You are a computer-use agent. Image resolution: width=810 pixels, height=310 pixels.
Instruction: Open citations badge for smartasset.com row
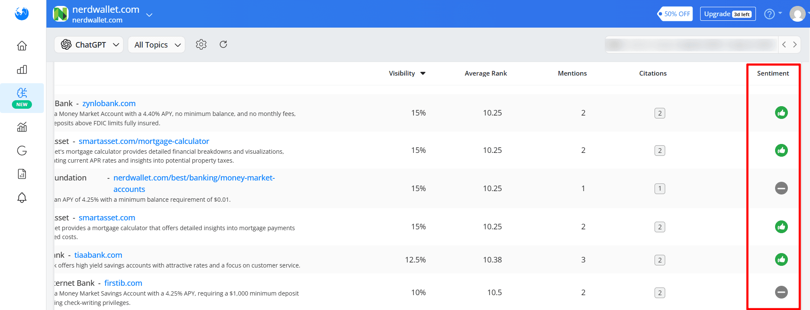pos(660,227)
